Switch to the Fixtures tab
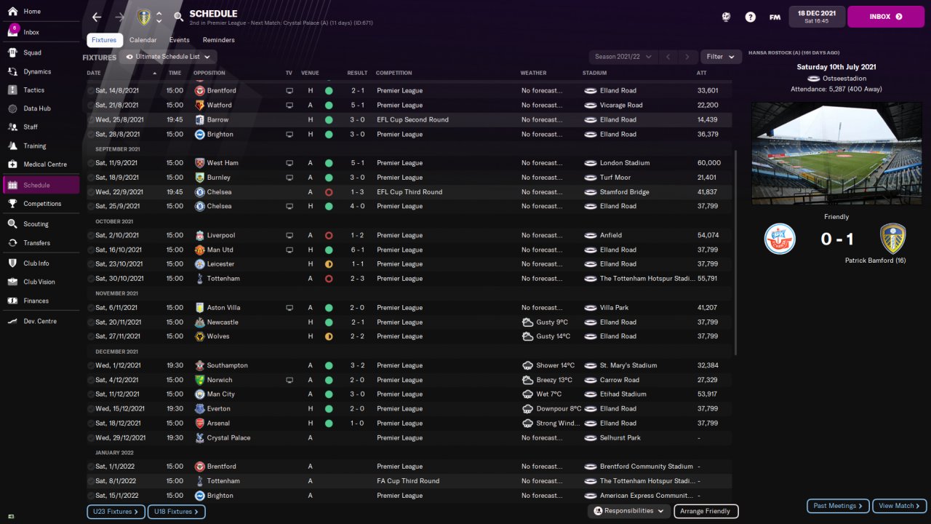This screenshot has height=524, width=931. 104,40
